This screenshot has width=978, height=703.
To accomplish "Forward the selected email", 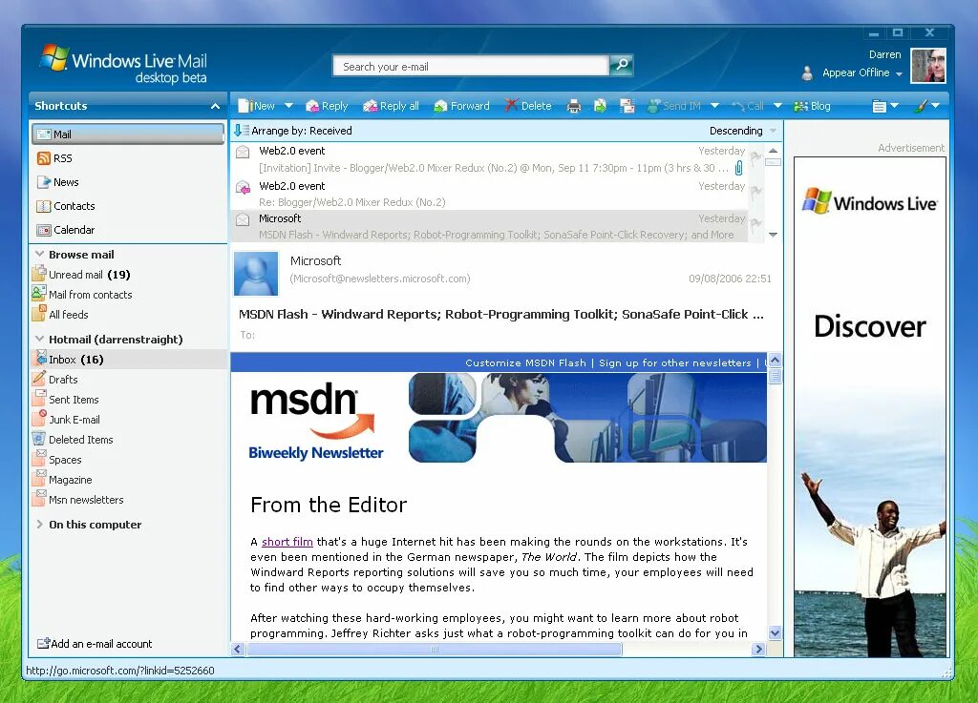I will [x=462, y=106].
